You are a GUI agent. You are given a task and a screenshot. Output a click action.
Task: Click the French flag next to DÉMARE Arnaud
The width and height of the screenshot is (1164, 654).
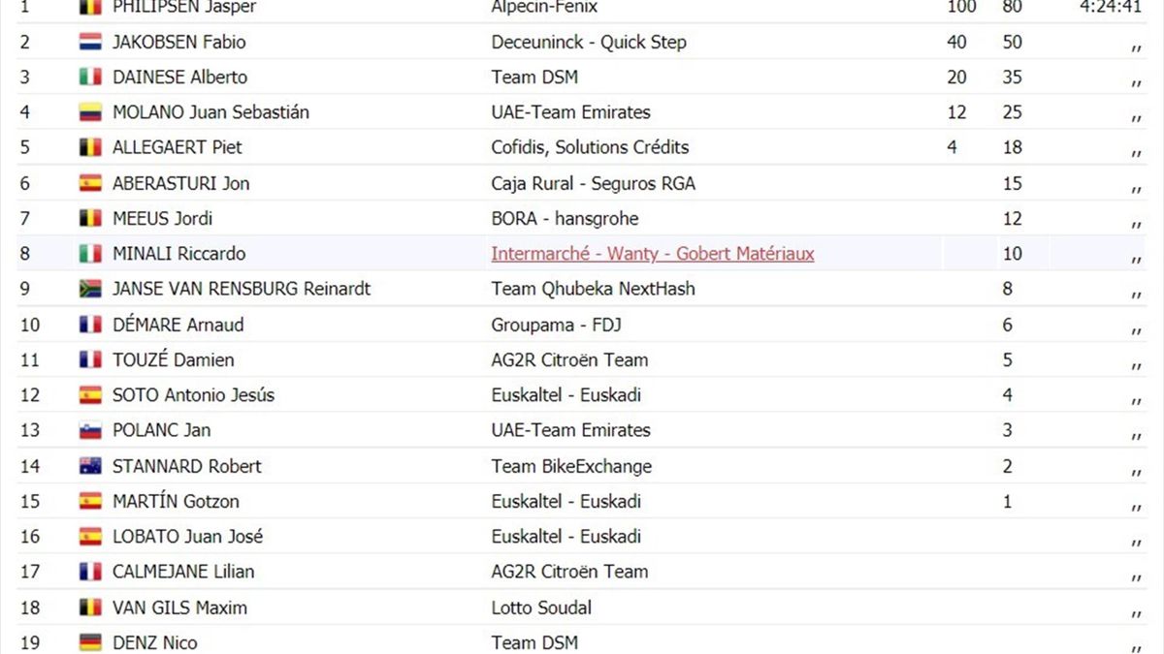coord(90,325)
